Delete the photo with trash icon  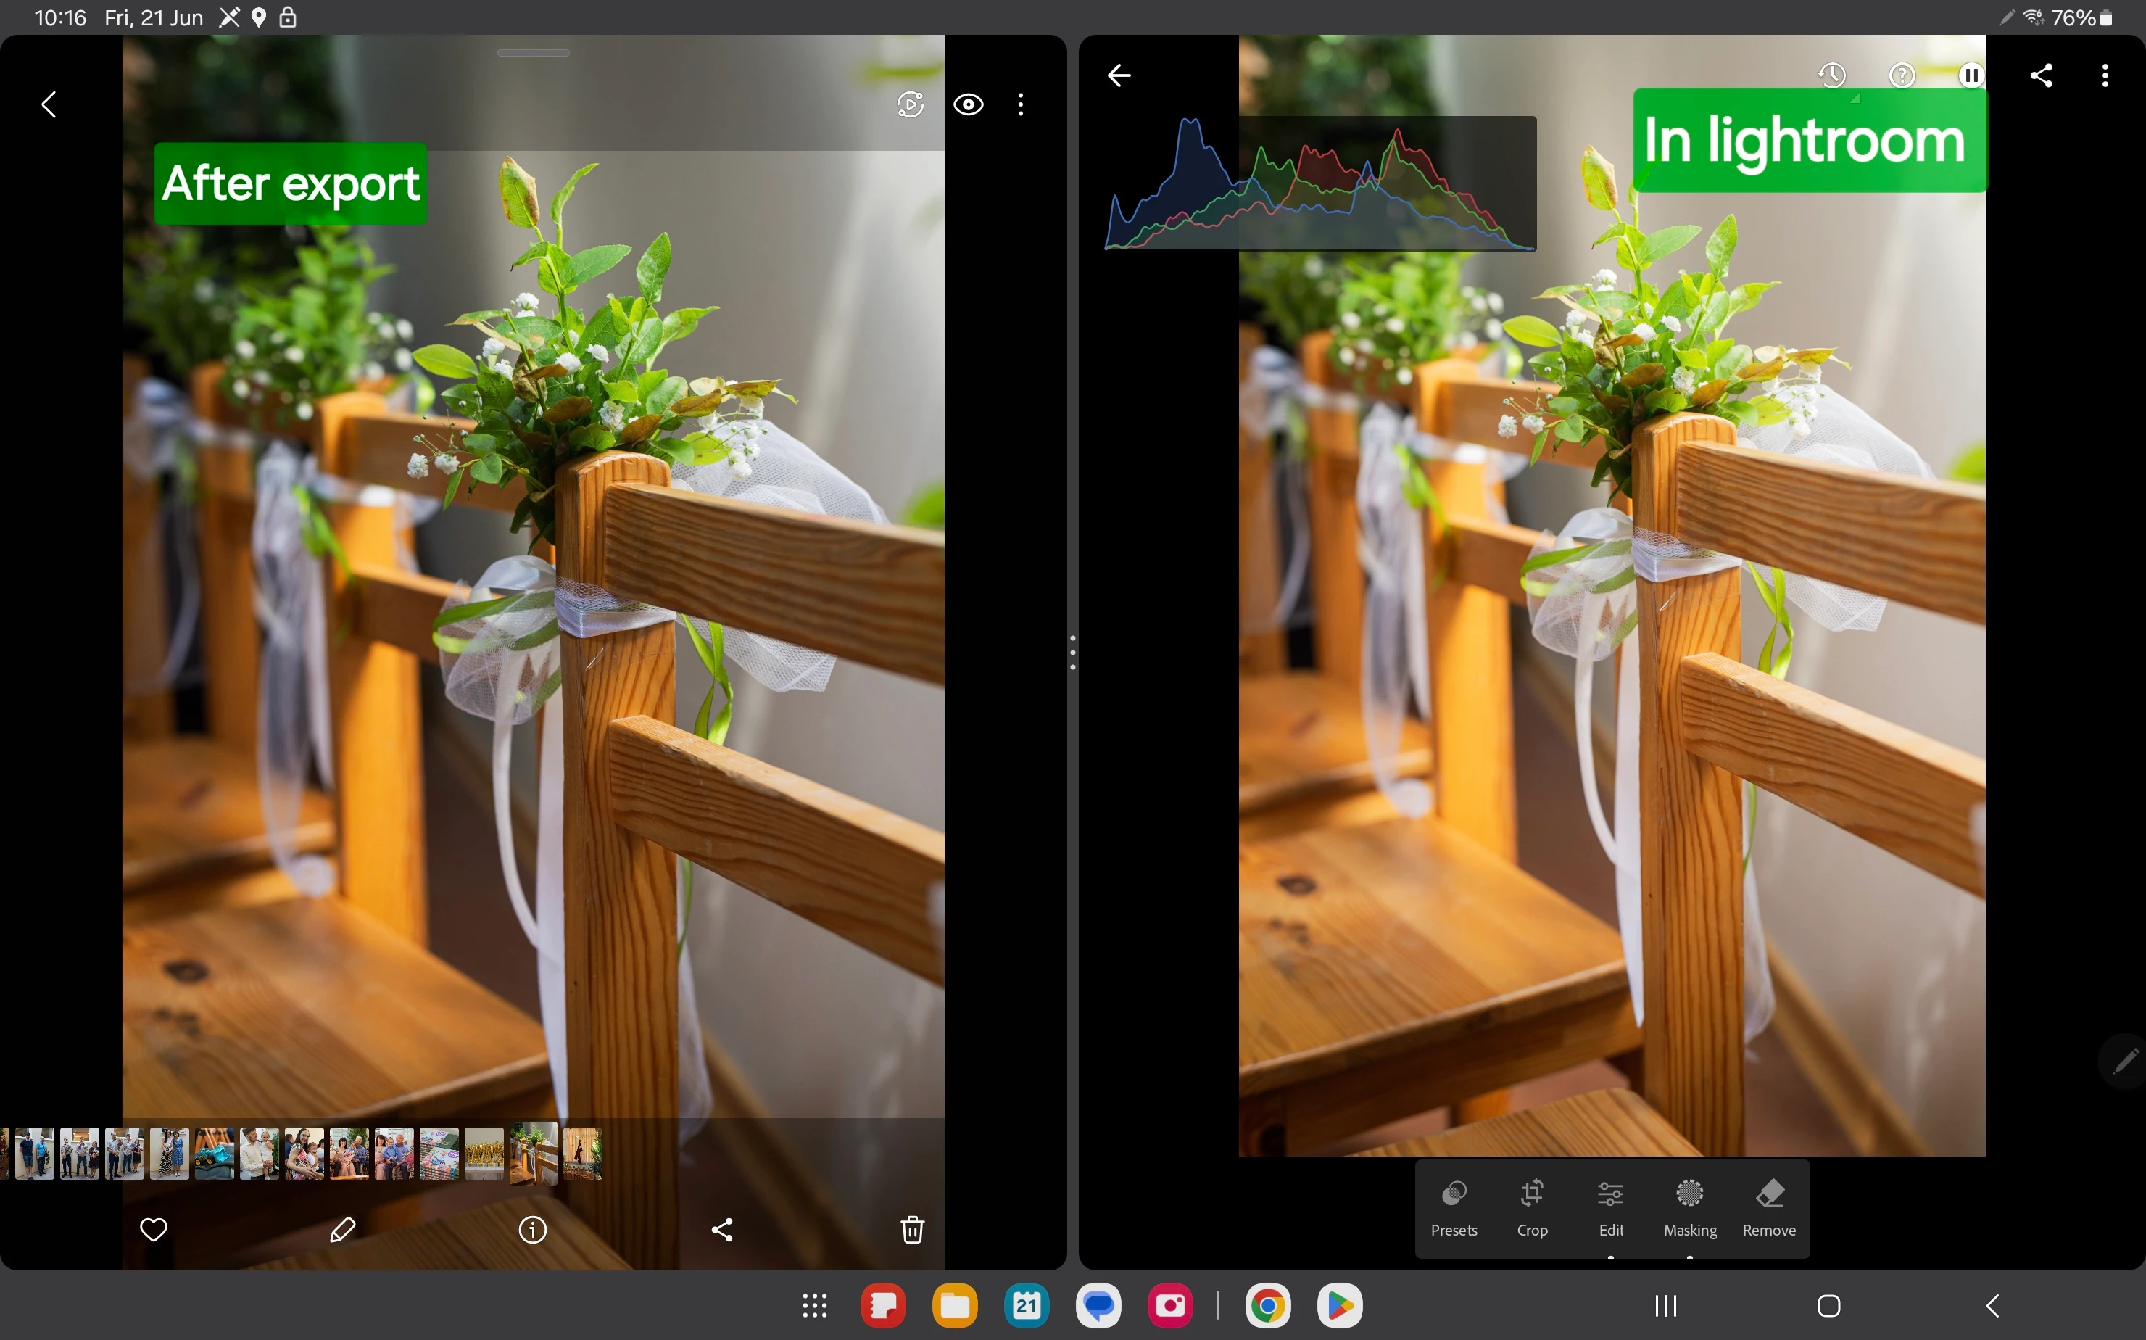point(913,1230)
